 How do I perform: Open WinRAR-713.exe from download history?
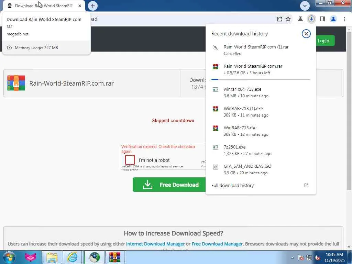click(x=261, y=131)
